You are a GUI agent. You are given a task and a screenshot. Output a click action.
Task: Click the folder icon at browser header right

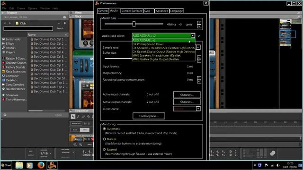65,17
